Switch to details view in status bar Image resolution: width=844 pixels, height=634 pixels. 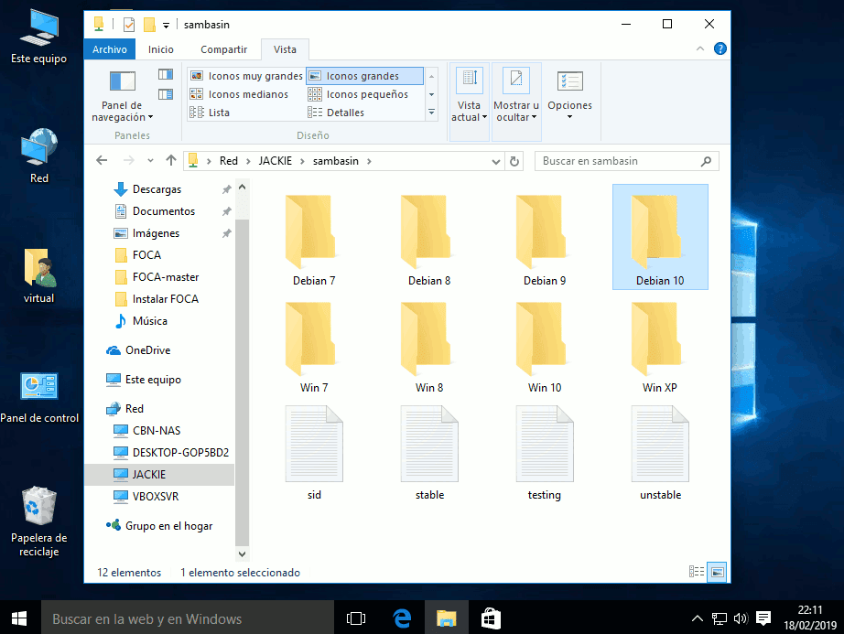tap(697, 572)
